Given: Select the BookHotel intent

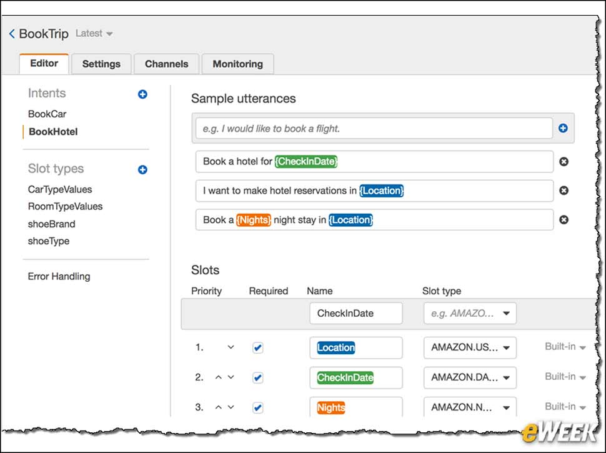Looking at the screenshot, I should 53,132.
